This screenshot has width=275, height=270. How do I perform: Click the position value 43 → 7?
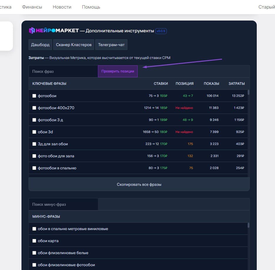[188, 96]
